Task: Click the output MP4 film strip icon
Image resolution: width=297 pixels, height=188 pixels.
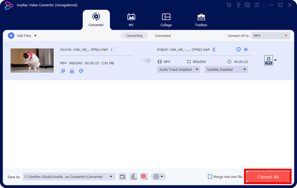Action: (160, 62)
